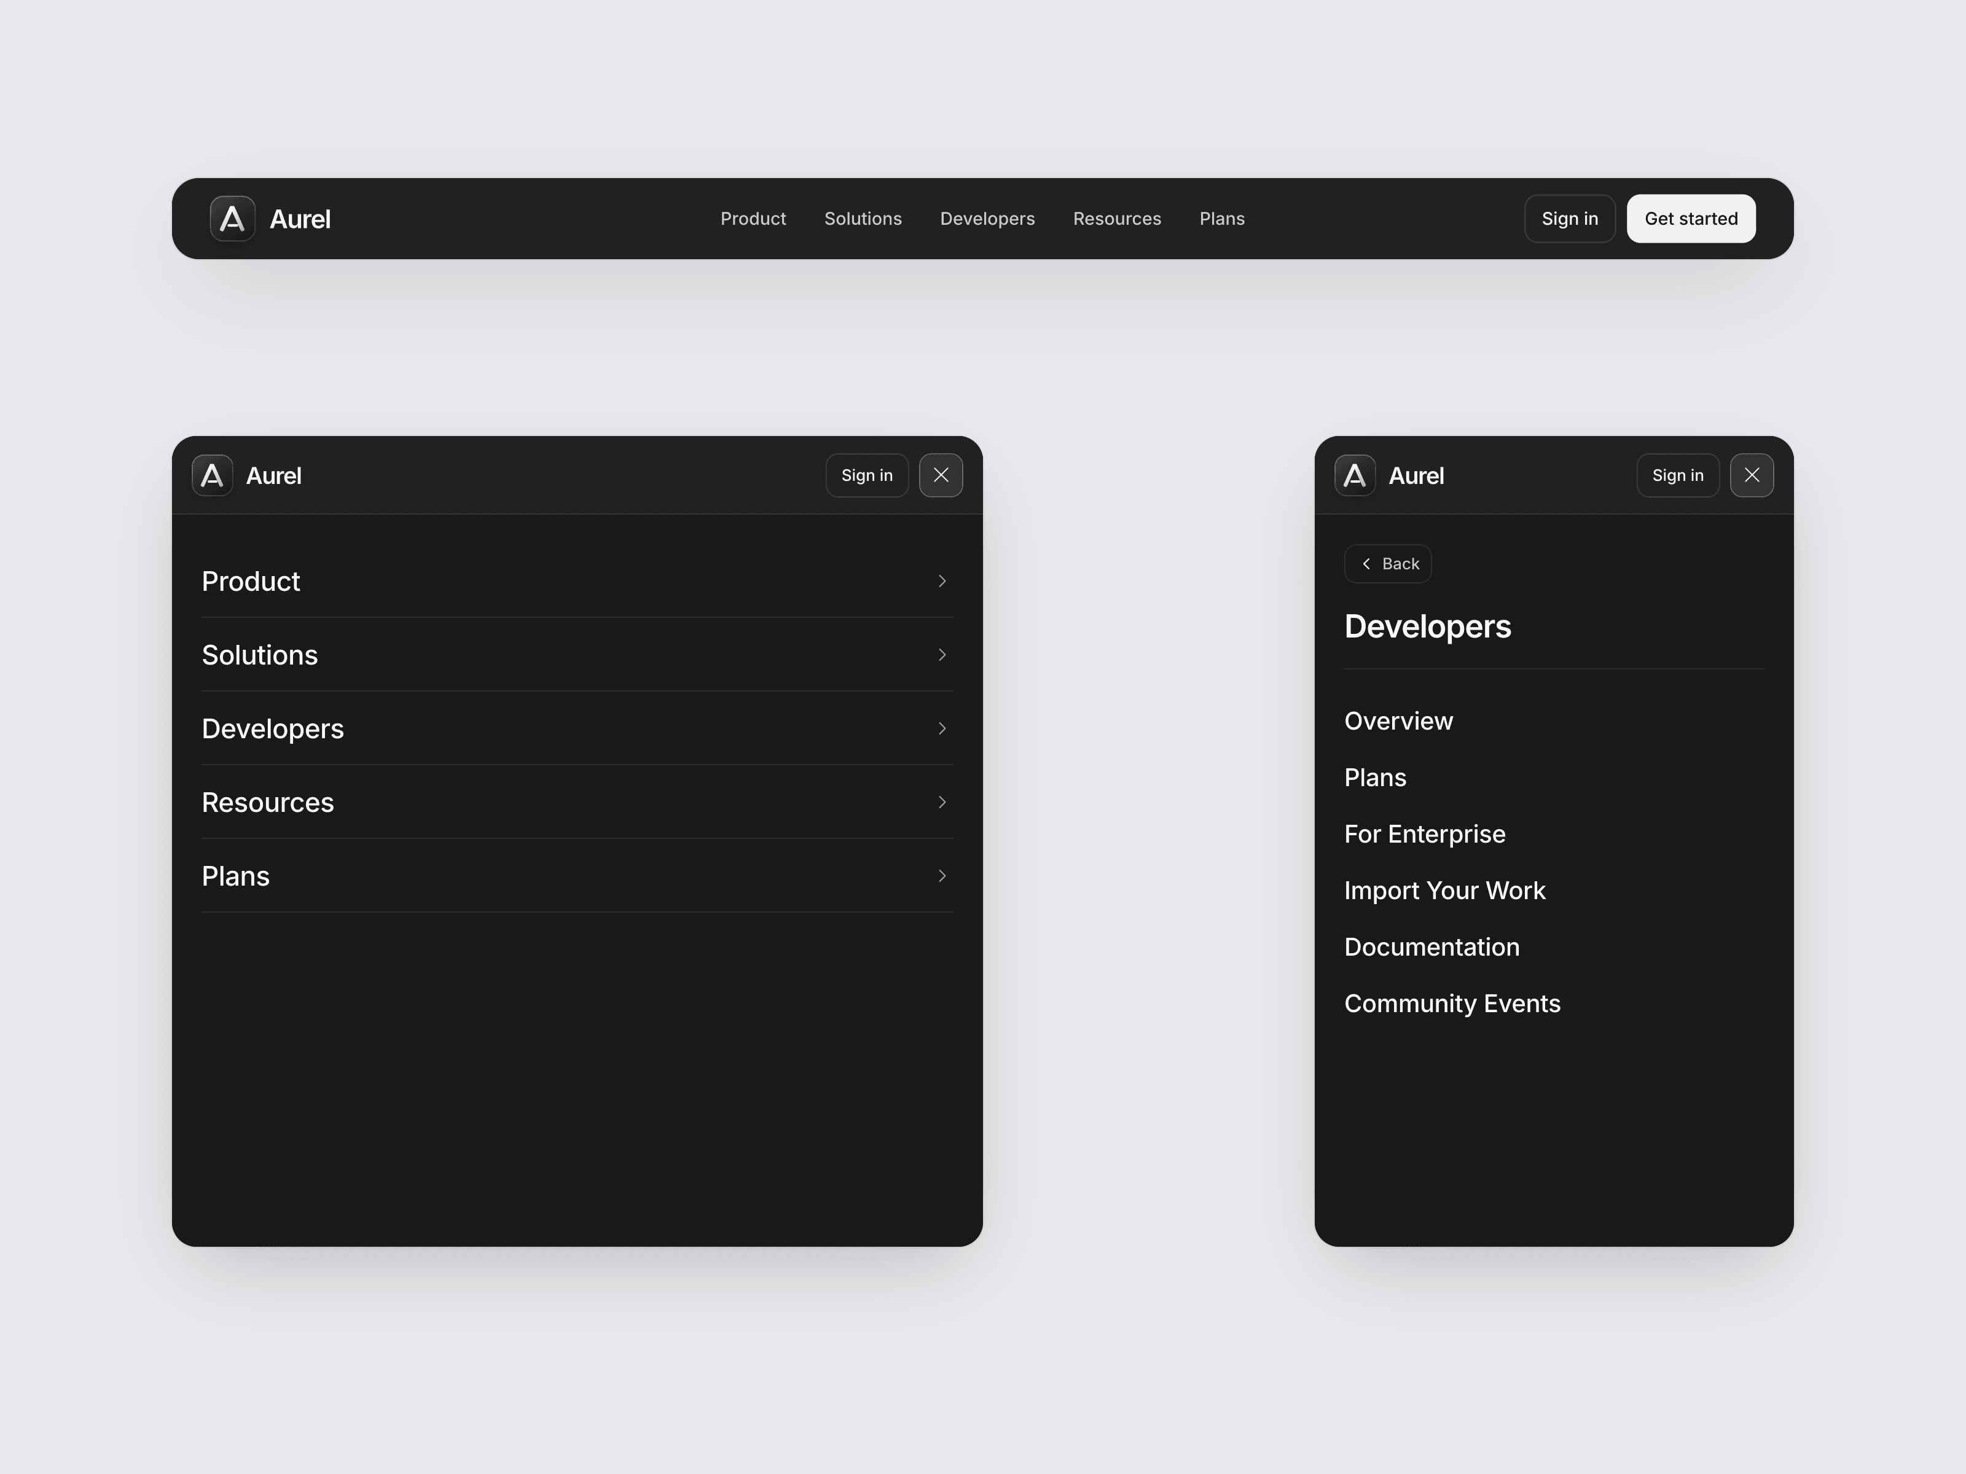Open the Overview link under Developers

(x=1398, y=720)
